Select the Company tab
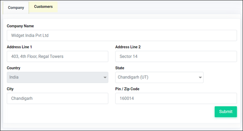The height and width of the screenshot is (131, 243). pos(16,7)
